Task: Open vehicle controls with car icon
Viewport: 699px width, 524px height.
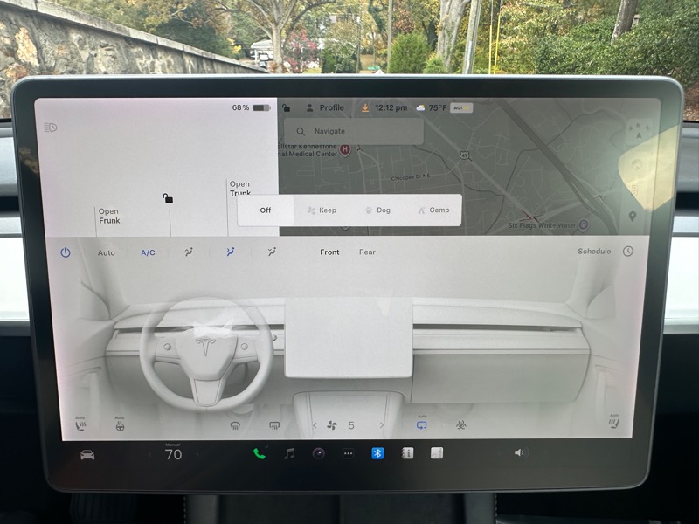Action: pyautogui.click(x=87, y=454)
